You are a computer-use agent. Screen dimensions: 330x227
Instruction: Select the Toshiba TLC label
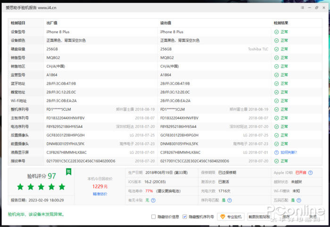(x=258, y=49)
